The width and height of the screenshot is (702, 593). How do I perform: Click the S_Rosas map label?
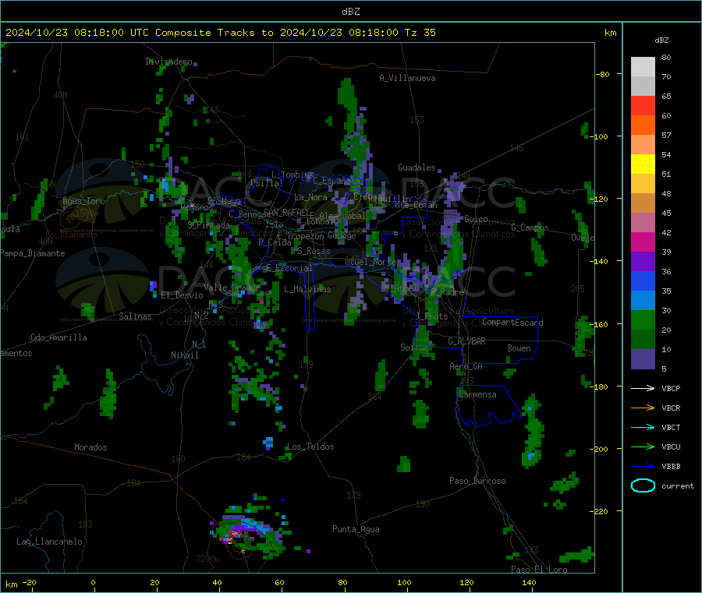314,251
